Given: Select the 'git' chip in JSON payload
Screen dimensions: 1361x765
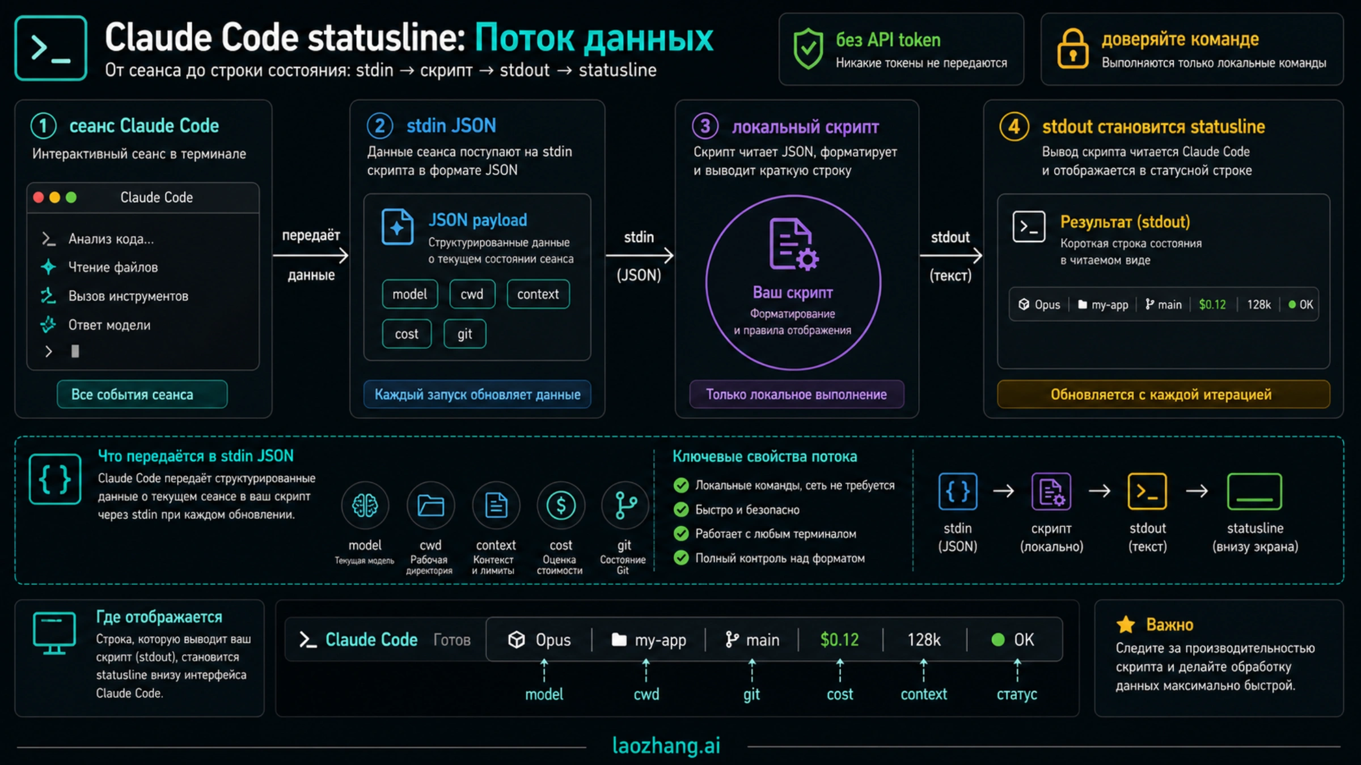Looking at the screenshot, I should point(464,334).
